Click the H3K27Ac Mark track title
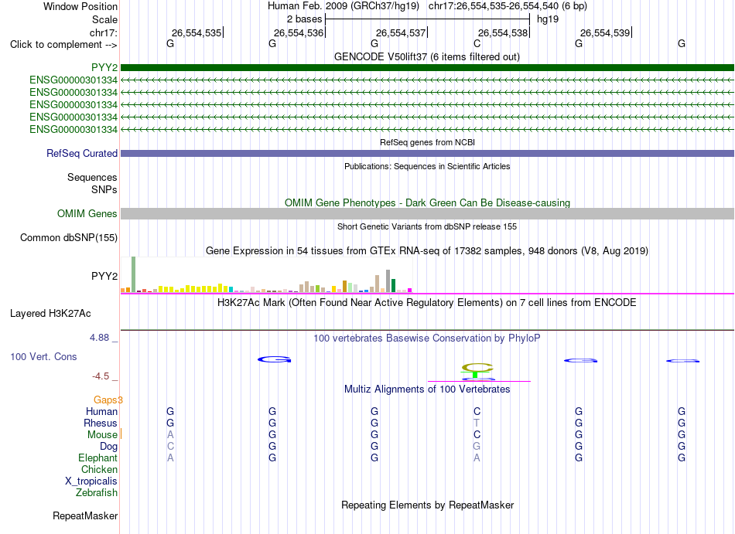Viewport: 735px width, 534px height. tap(427, 303)
